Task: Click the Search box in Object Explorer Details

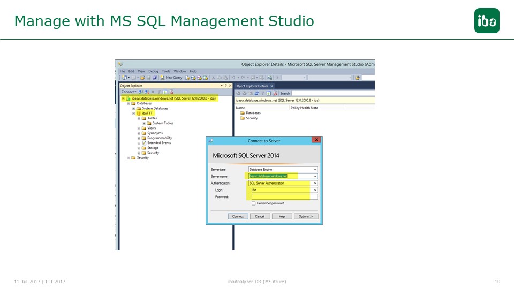Action: click(333, 93)
